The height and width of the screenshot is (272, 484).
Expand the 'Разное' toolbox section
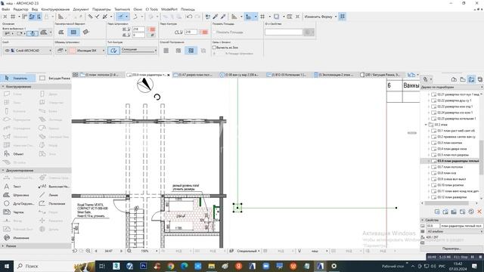(3, 246)
